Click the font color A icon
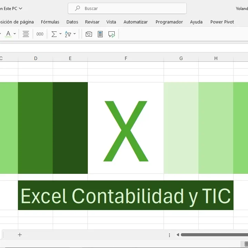This screenshot has width=248, height=248. click(8, 34)
